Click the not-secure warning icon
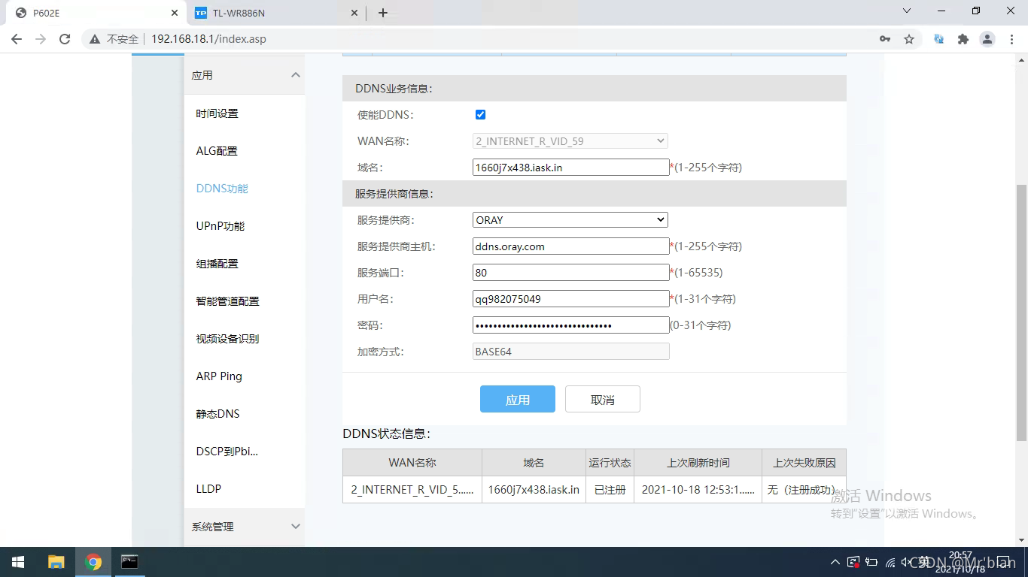The image size is (1028, 577). point(95,39)
